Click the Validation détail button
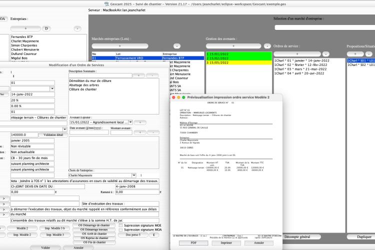 tap(53, 135)
